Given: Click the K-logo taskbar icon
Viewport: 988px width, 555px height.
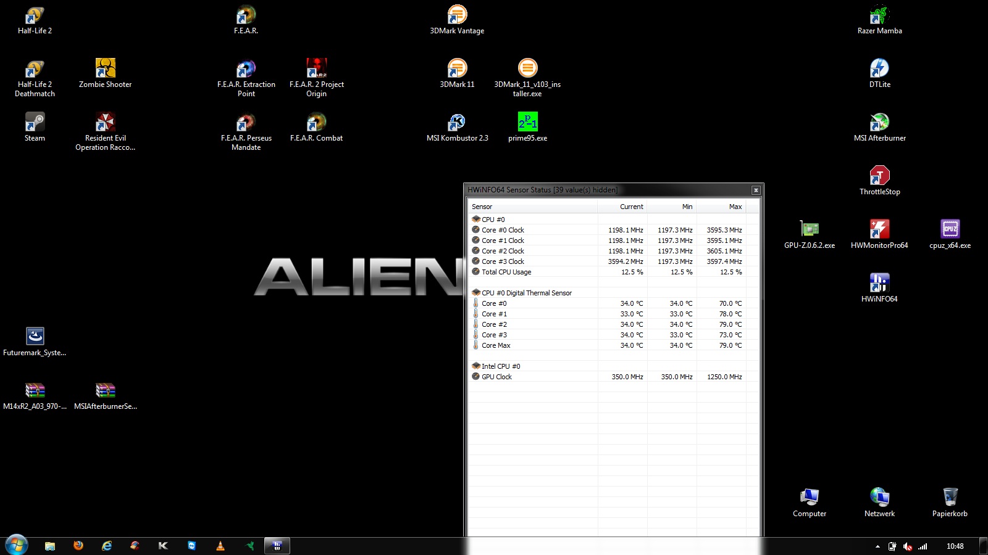Looking at the screenshot, I should click(163, 546).
